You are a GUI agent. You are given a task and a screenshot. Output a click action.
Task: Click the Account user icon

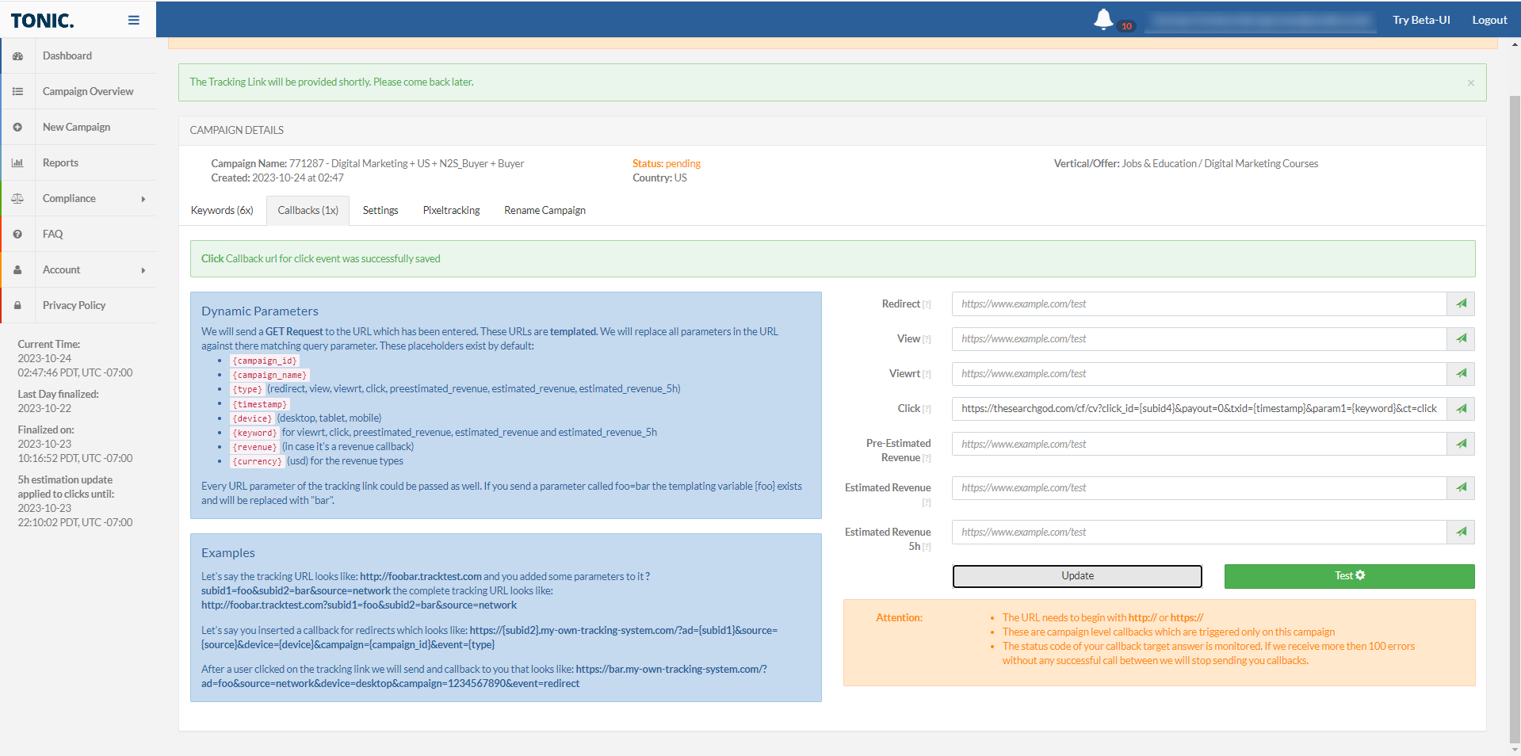17,270
